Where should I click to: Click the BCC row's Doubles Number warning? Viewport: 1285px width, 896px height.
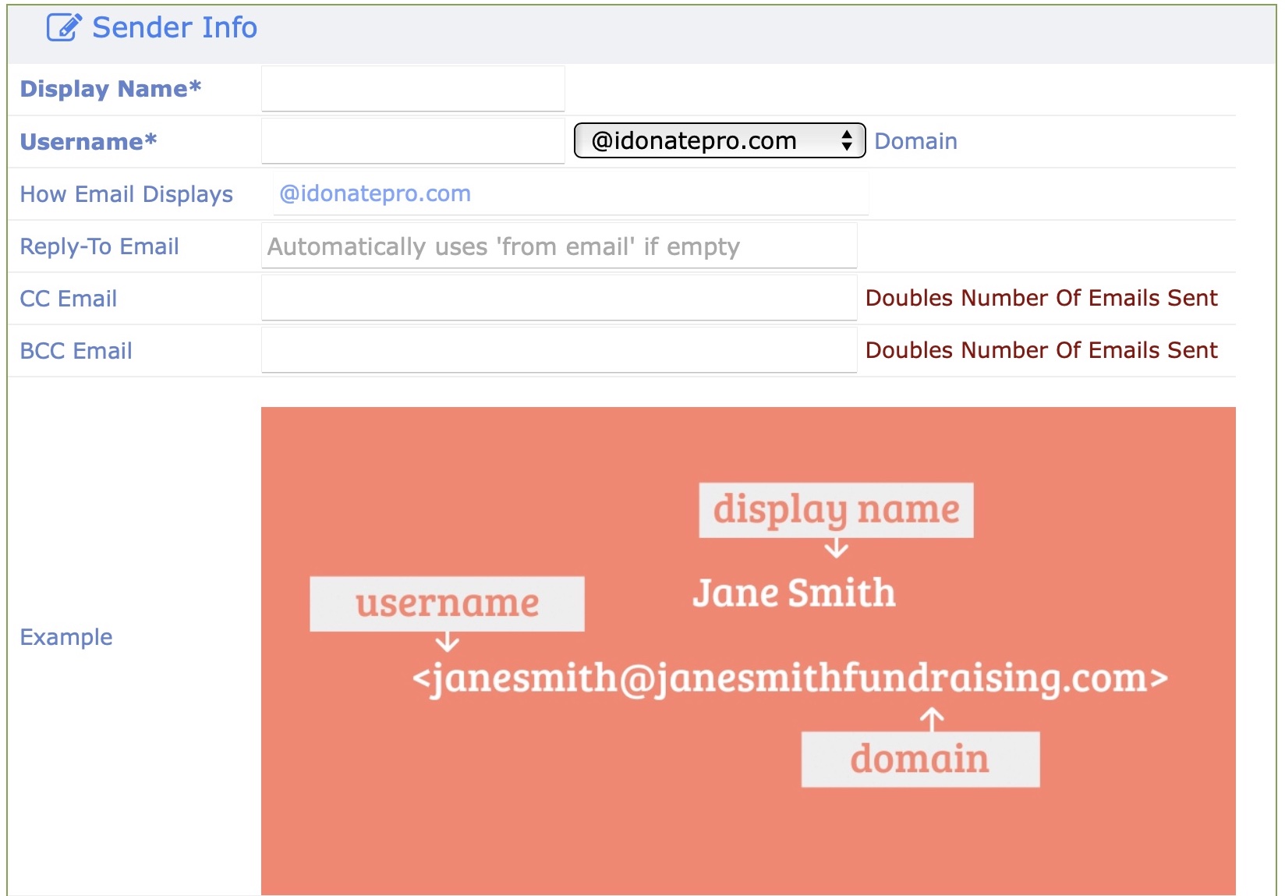1041,350
